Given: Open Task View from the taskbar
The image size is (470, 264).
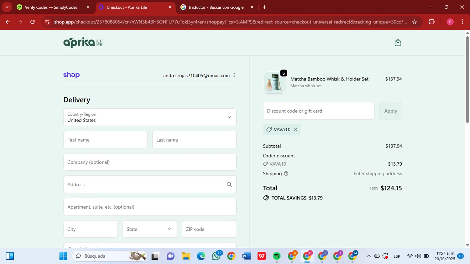Looking at the screenshot, I should point(155,256).
